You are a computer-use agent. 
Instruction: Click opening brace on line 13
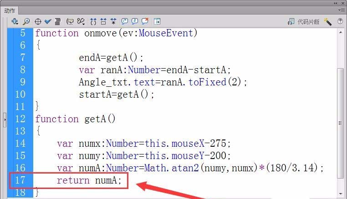tap(38, 131)
